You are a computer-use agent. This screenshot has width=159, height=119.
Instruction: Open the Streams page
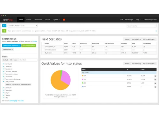coord(29,20)
